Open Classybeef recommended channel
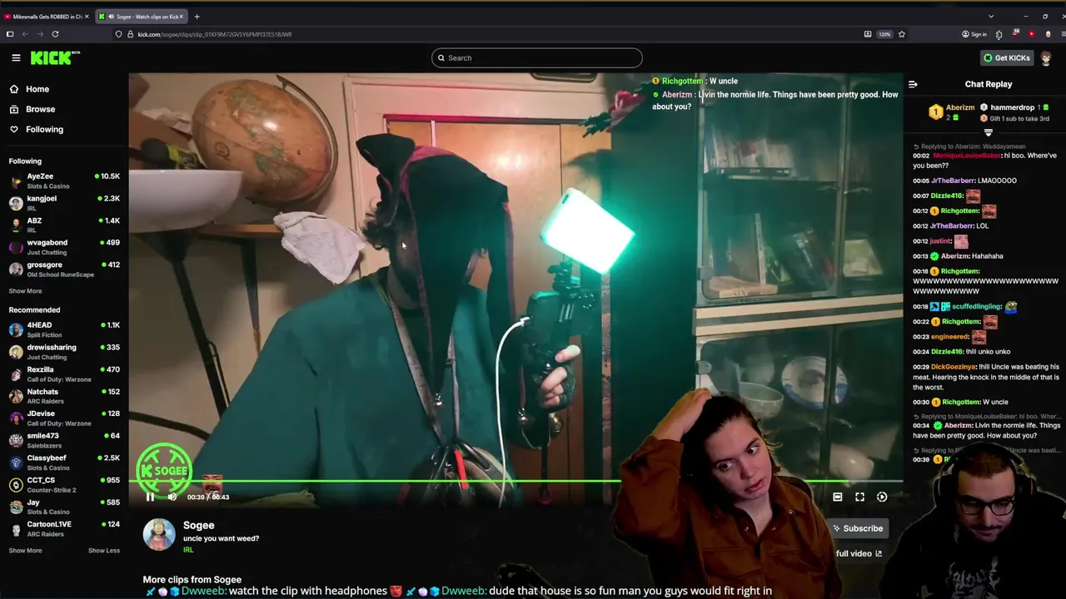The height and width of the screenshot is (599, 1066). coord(64,462)
